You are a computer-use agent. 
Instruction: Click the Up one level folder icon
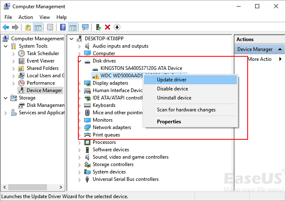point(28,27)
